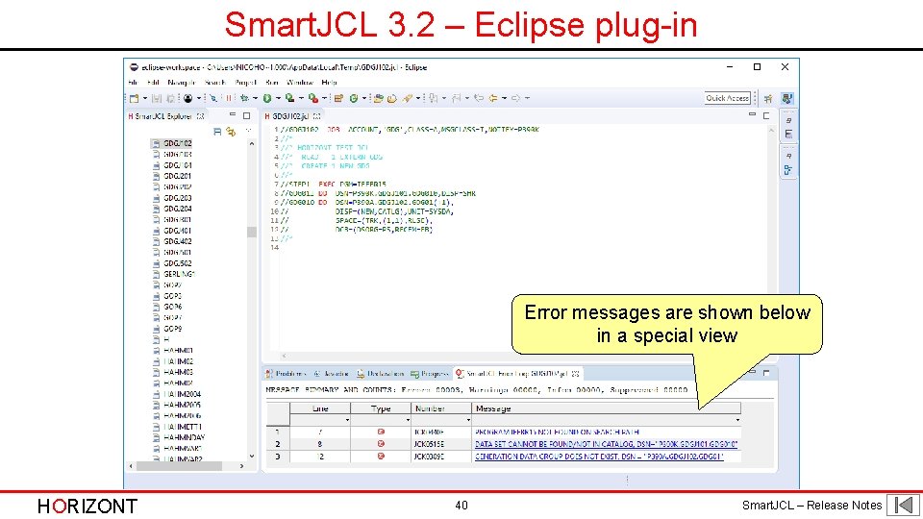Image resolution: width=923 pixels, height=519 pixels.
Task: Open the Message column filter dropdown
Action: (737, 420)
